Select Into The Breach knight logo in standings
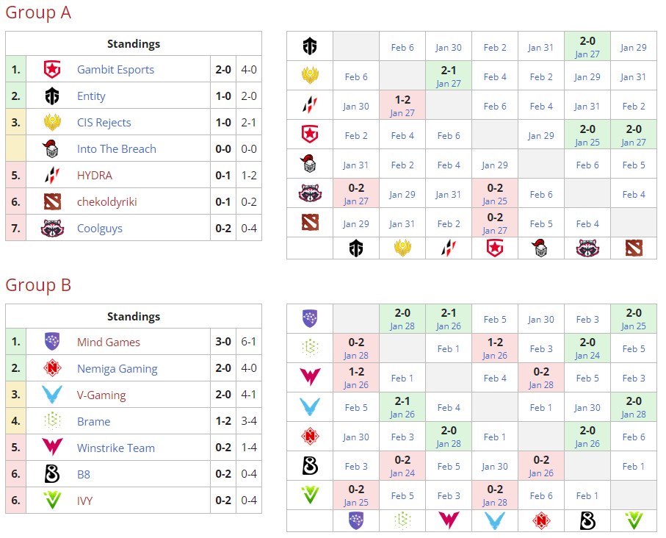 pyautogui.click(x=52, y=148)
